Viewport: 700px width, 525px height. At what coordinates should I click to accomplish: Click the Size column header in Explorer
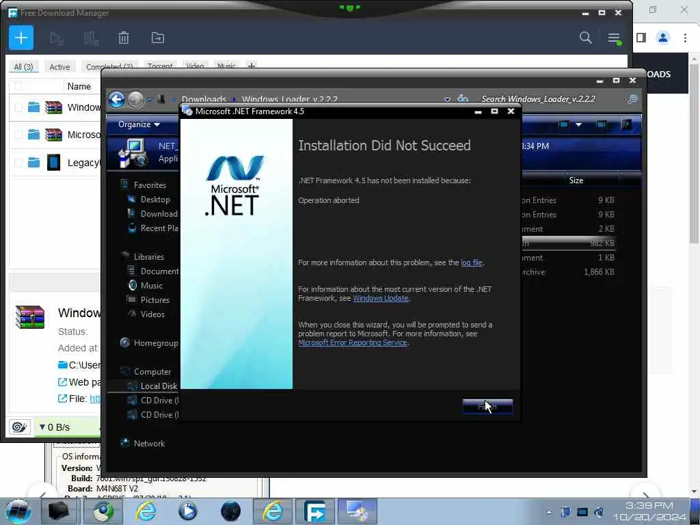click(x=576, y=180)
